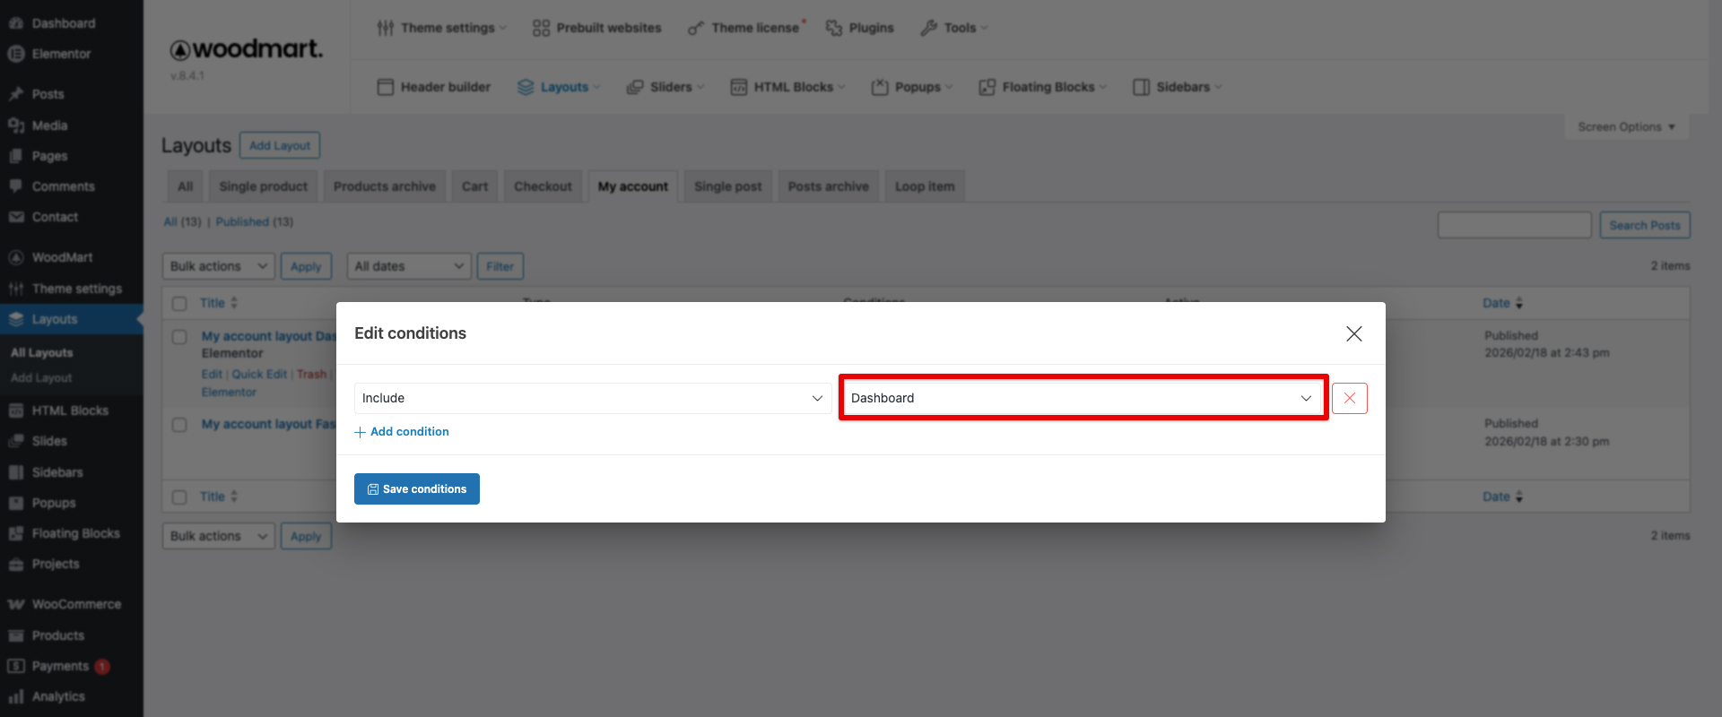Click the Prebuilt websites grid icon
1722x717 pixels.
click(541, 28)
